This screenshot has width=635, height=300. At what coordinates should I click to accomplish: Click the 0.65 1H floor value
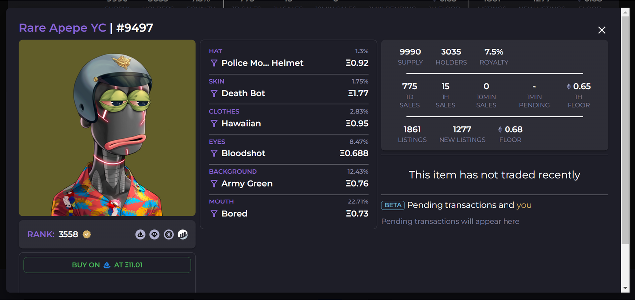coord(582,86)
